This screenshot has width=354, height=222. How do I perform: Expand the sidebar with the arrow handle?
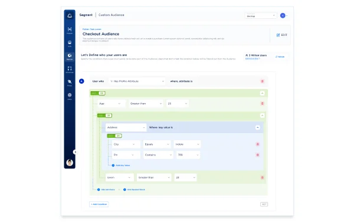click(x=75, y=152)
